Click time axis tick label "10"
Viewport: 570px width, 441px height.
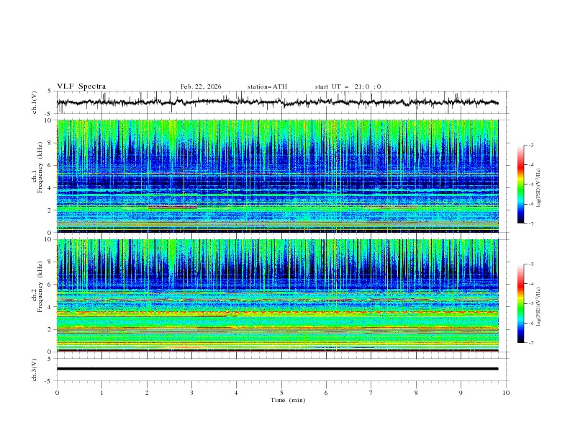click(x=506, y=393)
